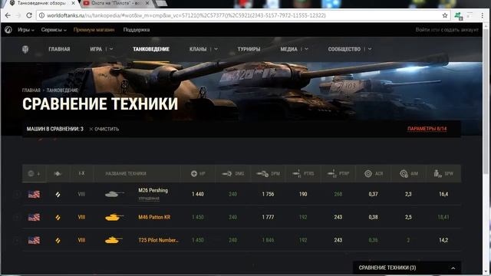Click the DPM value 1 777
491x276 pixels.
tap(268, 217)
